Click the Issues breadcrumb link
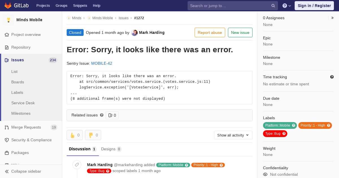 click(123, 18)
